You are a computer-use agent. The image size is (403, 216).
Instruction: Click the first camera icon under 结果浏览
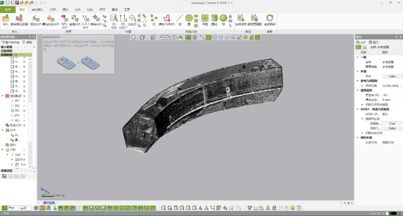pos(4,176)
